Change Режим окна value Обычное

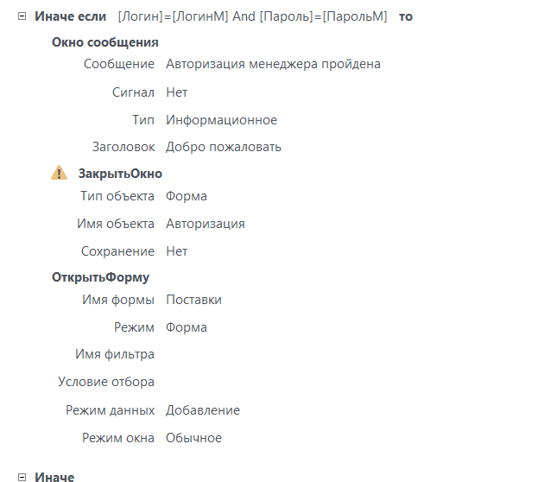click(x=193, y=438)
